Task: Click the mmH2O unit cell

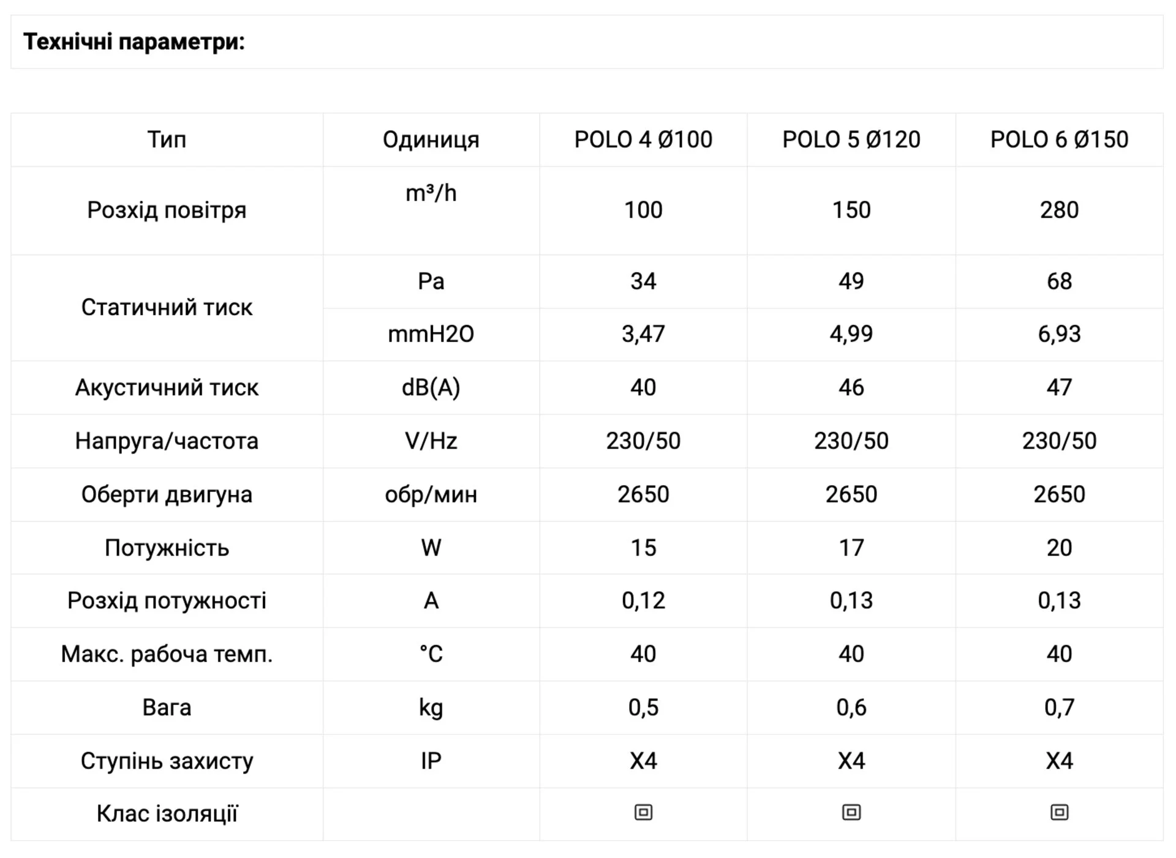Action: point(431,334)
